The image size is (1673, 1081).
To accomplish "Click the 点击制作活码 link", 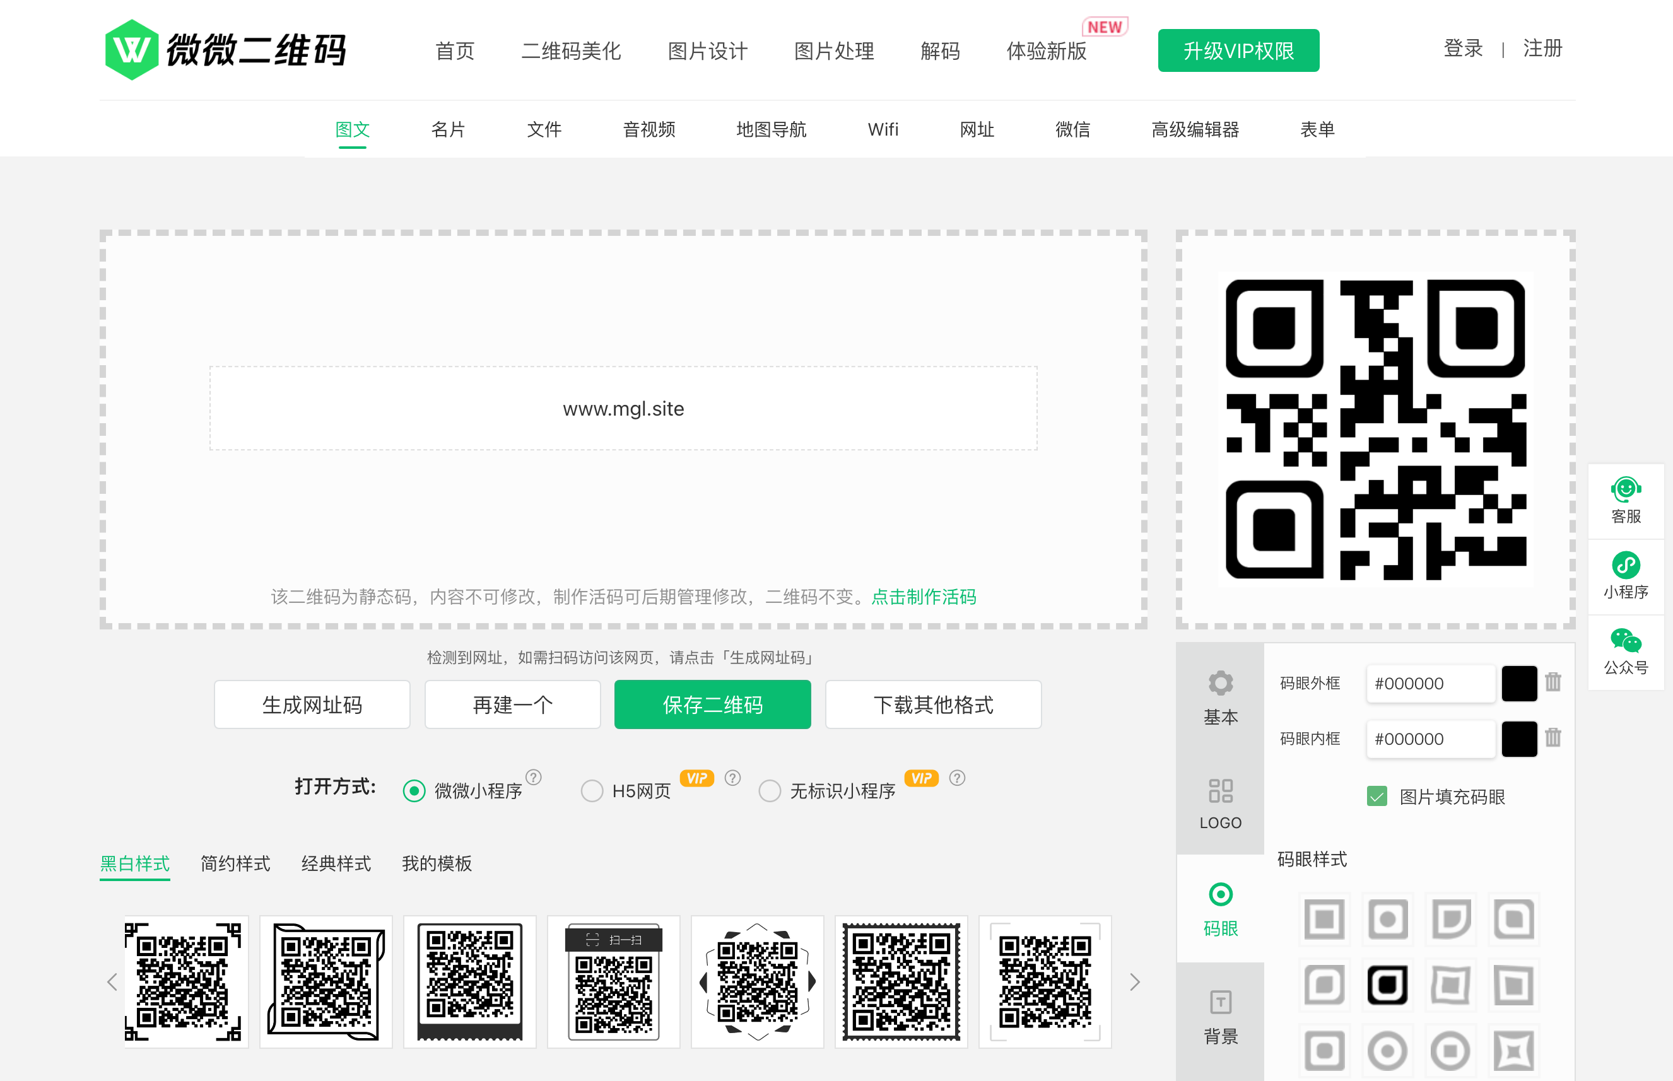I will click(x=923, y=597).
